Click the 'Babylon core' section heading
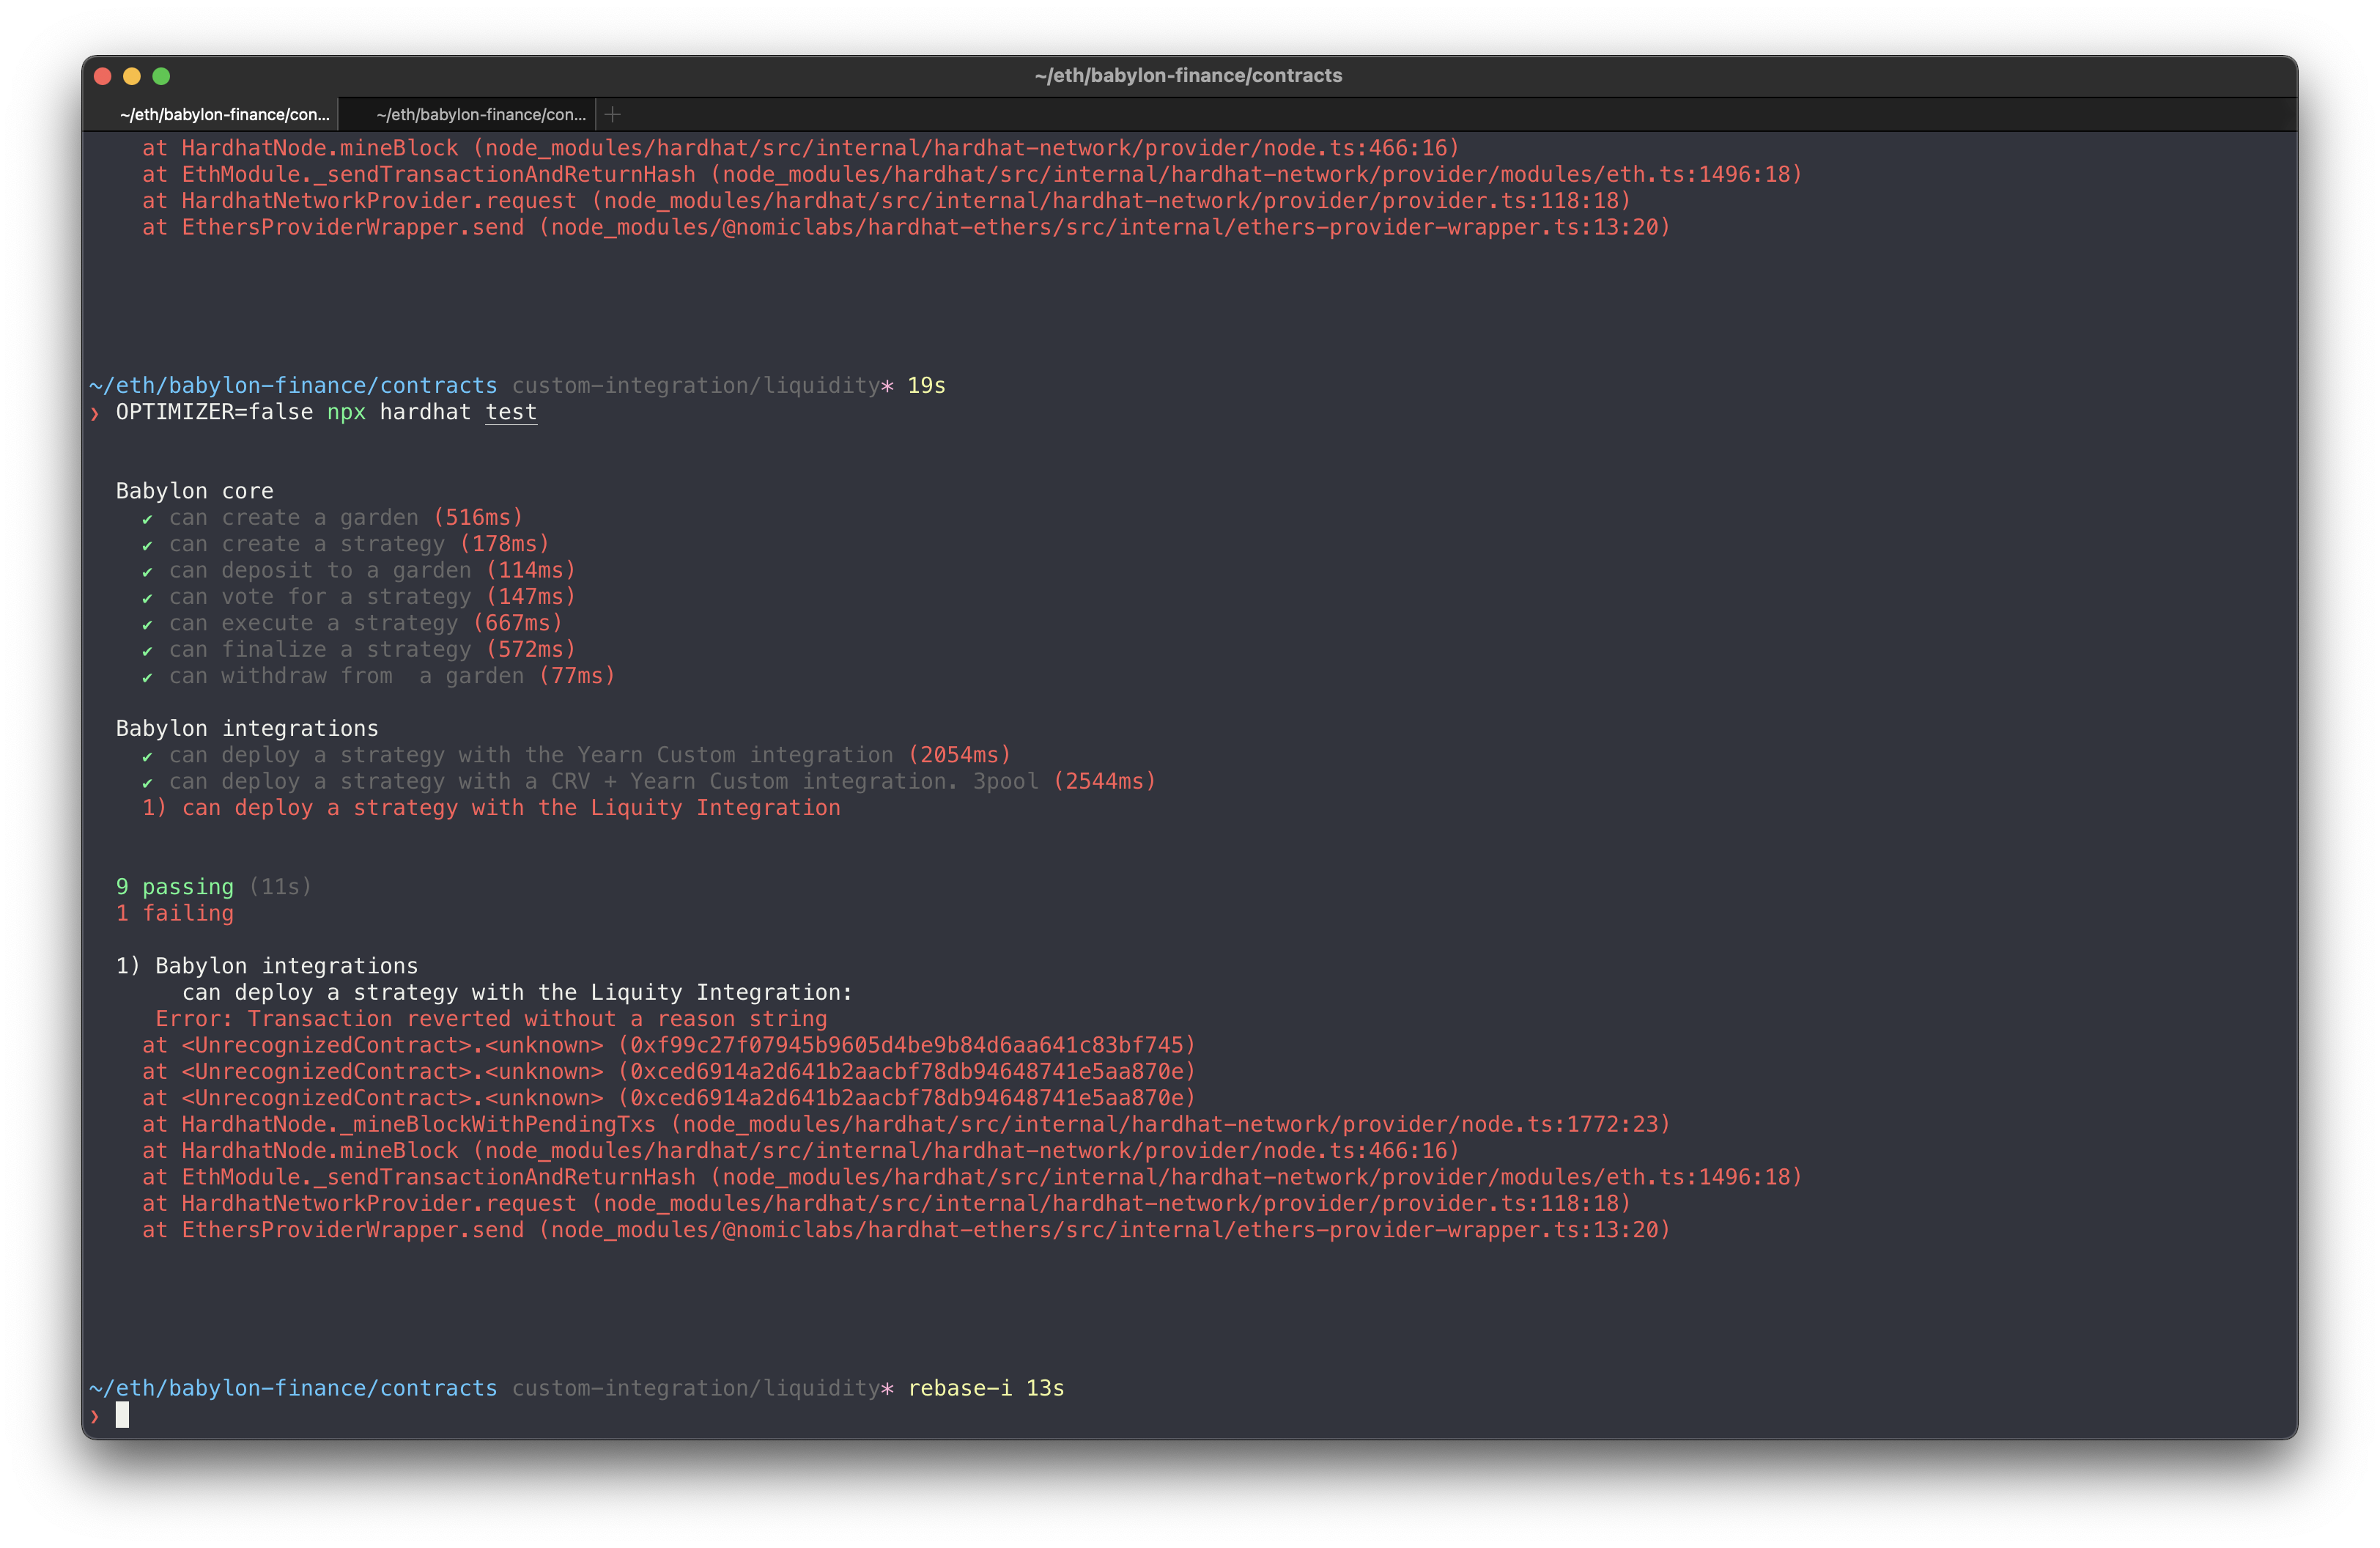The image size is (2380, 1548). 194,491
